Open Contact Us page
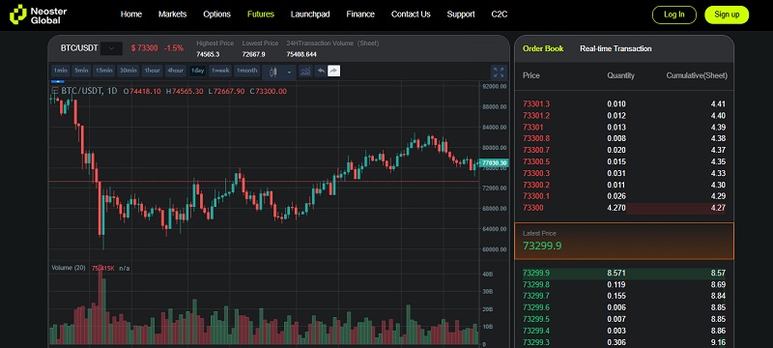Screen dimensions: 773x348 pos(411,14)
